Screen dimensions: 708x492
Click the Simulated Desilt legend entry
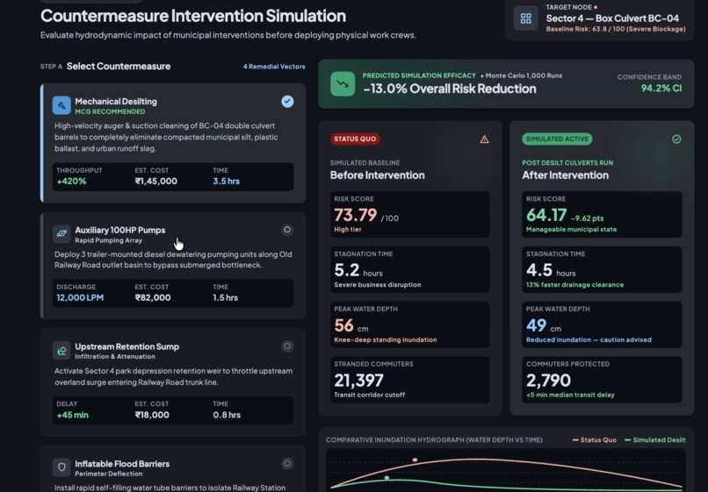click(x=654, y=439)
